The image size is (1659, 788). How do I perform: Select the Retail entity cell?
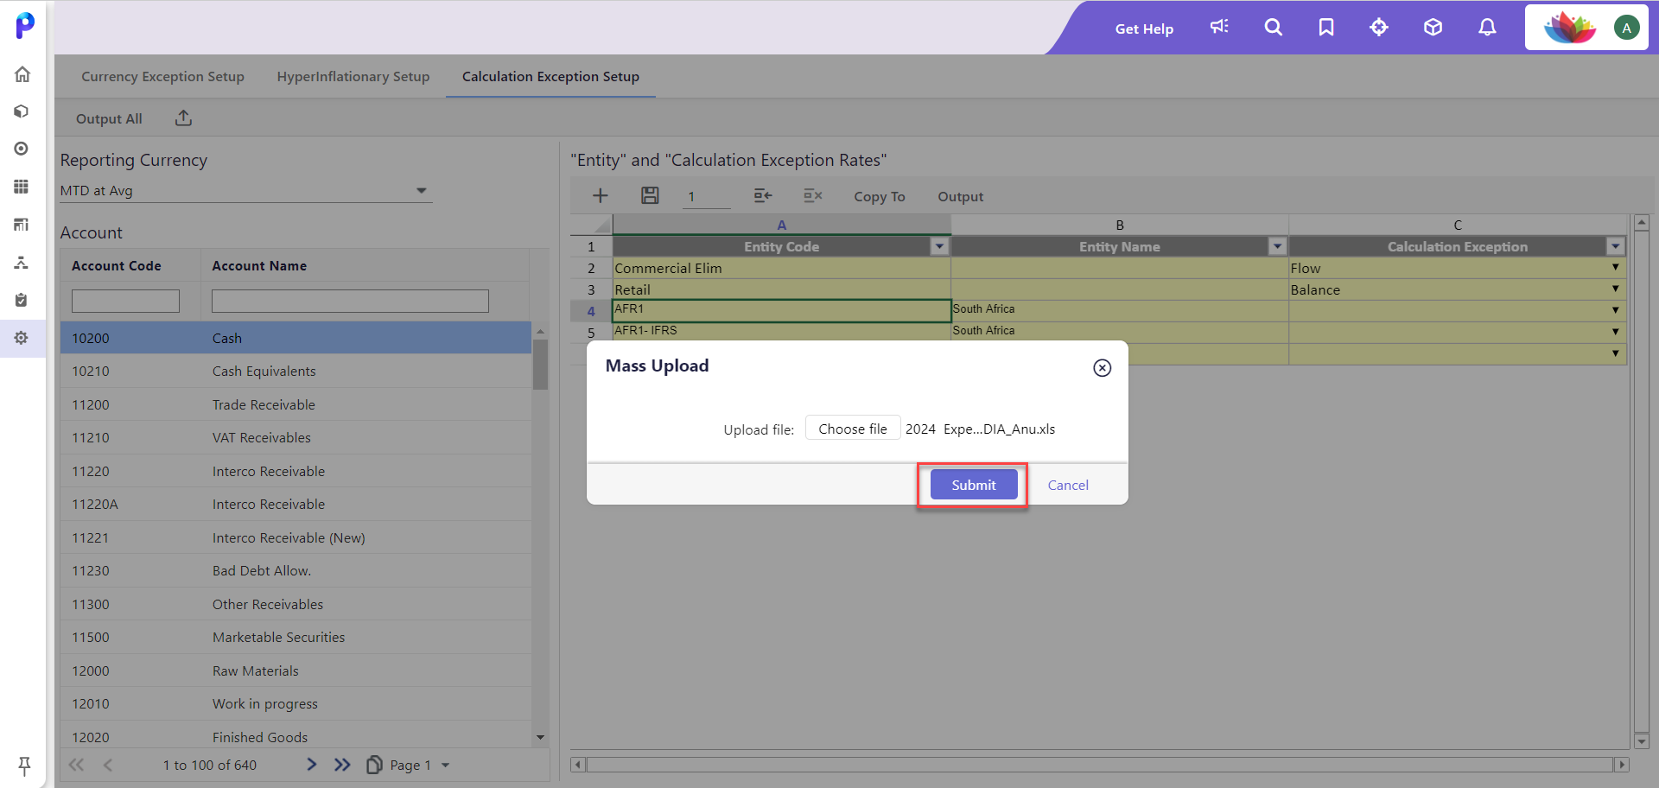pos(781,289)
